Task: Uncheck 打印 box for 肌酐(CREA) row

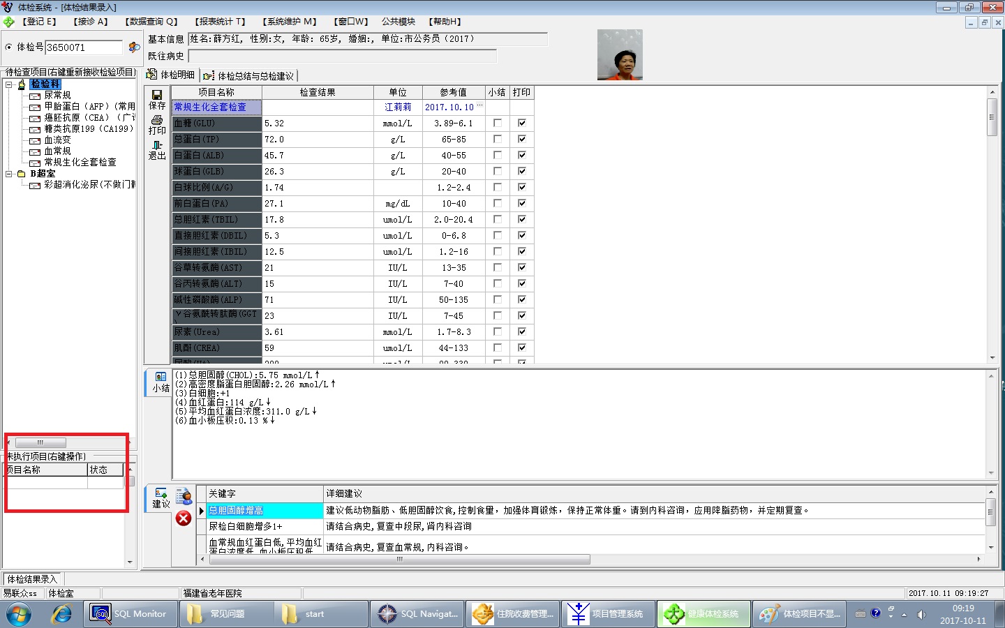Action: click(x=521, y=347)
